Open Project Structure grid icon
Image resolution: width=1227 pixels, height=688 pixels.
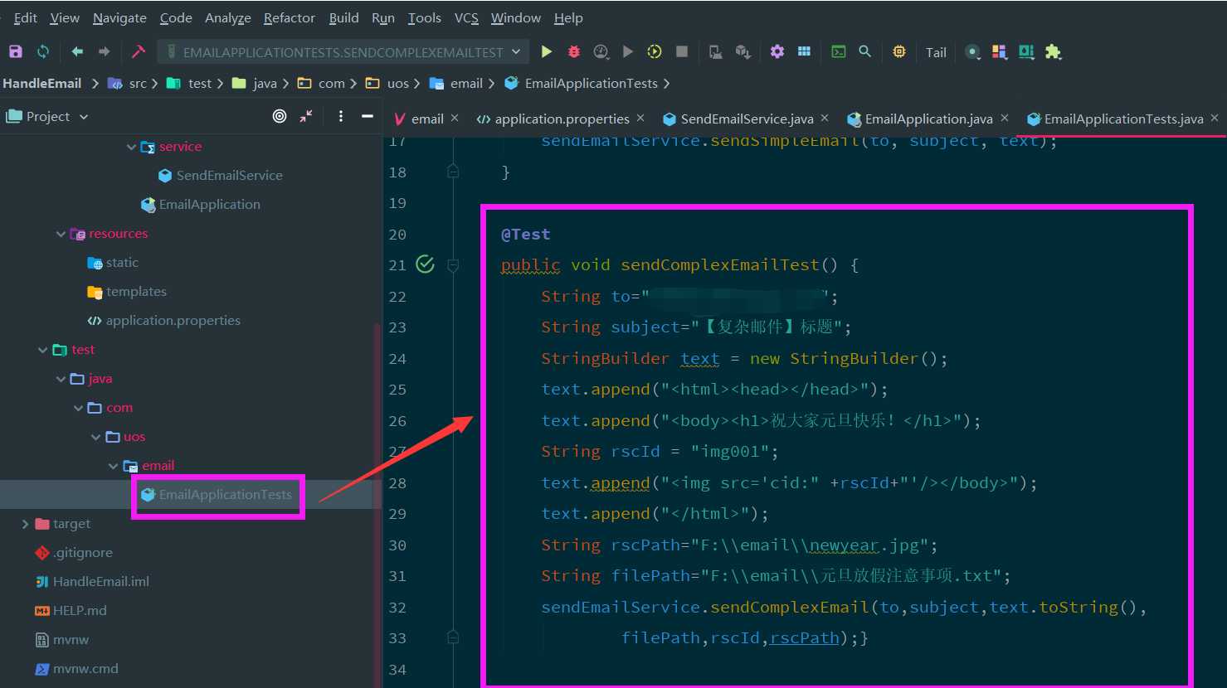point(804,51)
